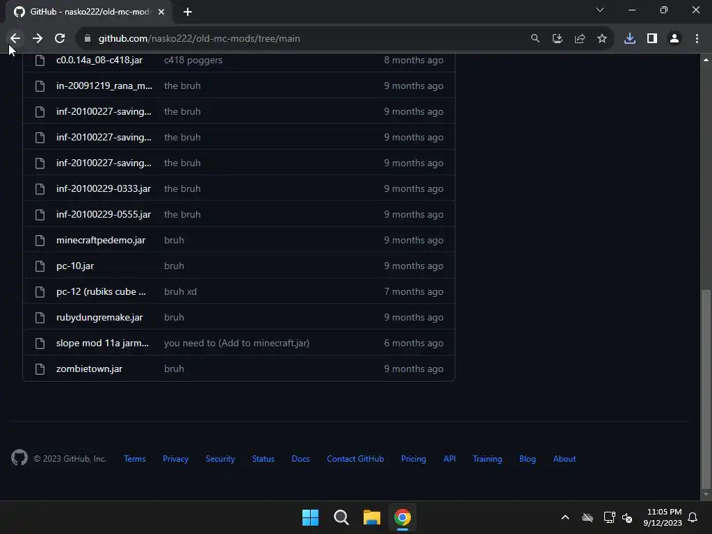
Task: Open in-20091219_rana_m... file
Action: pos(104,86)
